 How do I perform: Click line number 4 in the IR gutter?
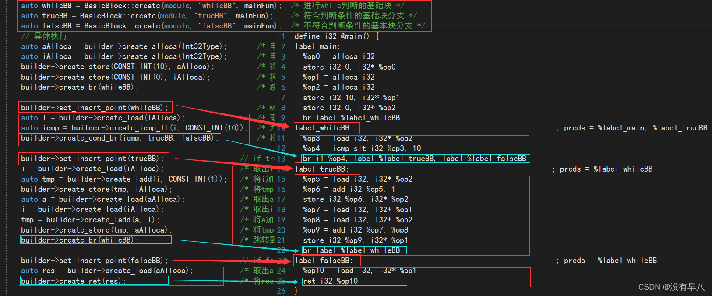click(x=283, y=67)
